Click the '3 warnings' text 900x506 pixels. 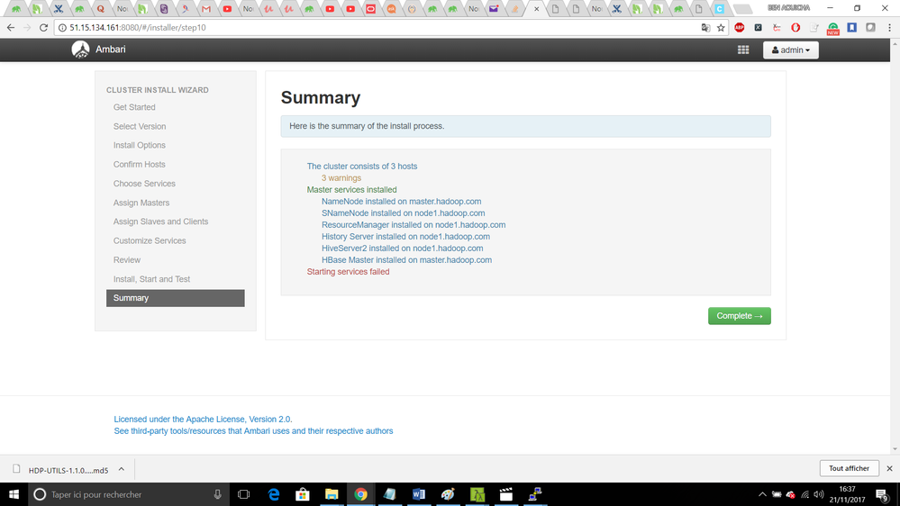[x=341, y=178]
